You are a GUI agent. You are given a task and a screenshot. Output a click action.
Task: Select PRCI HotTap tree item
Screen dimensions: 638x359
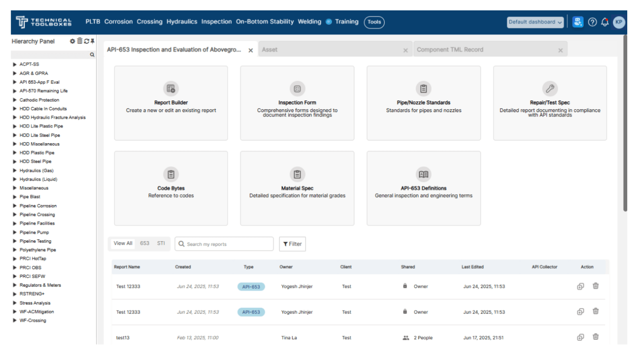pyautogui.click(x=33, y=258)
